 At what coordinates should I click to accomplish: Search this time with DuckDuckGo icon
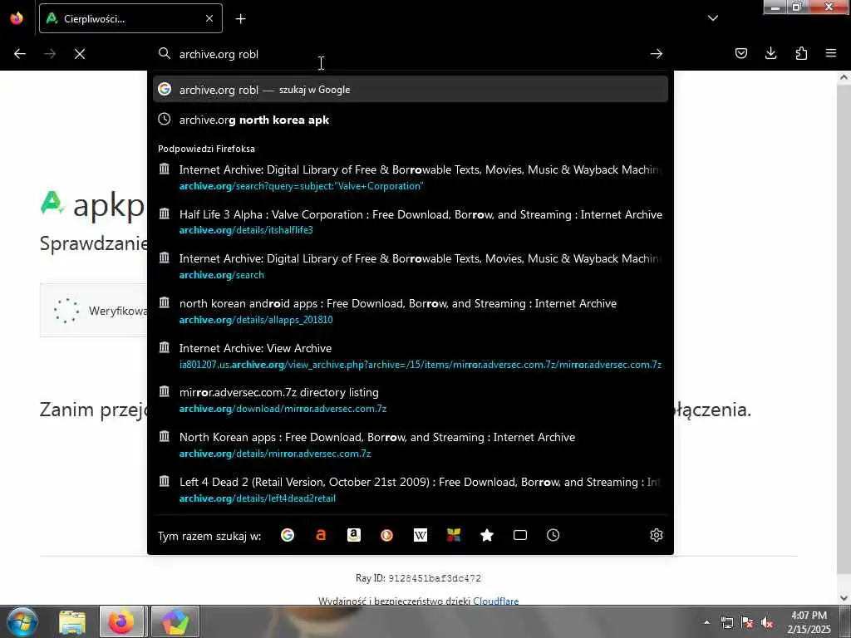(x=387, y=536)
